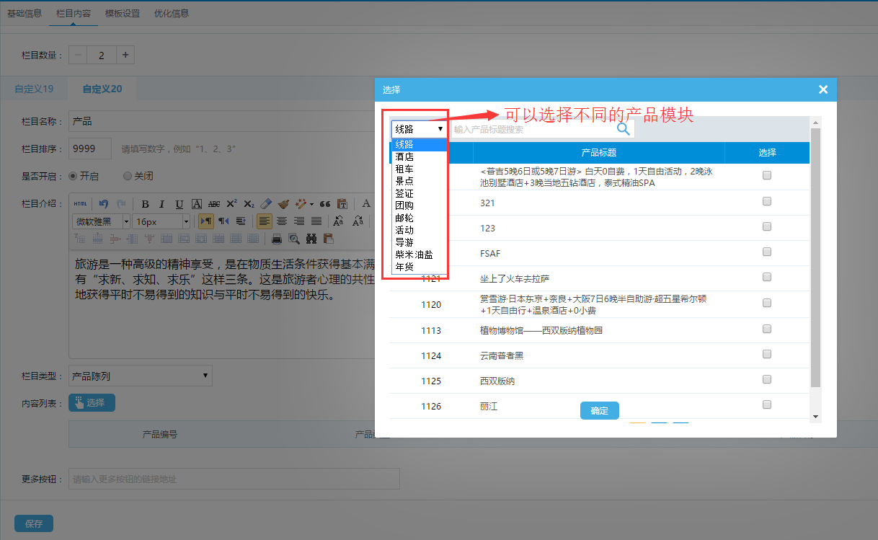Switch editor to HTML source mode

click(80, 204)
